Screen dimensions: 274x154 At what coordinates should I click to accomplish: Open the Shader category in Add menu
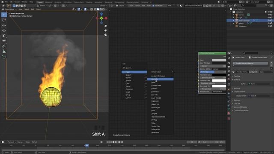pos(134,78)
